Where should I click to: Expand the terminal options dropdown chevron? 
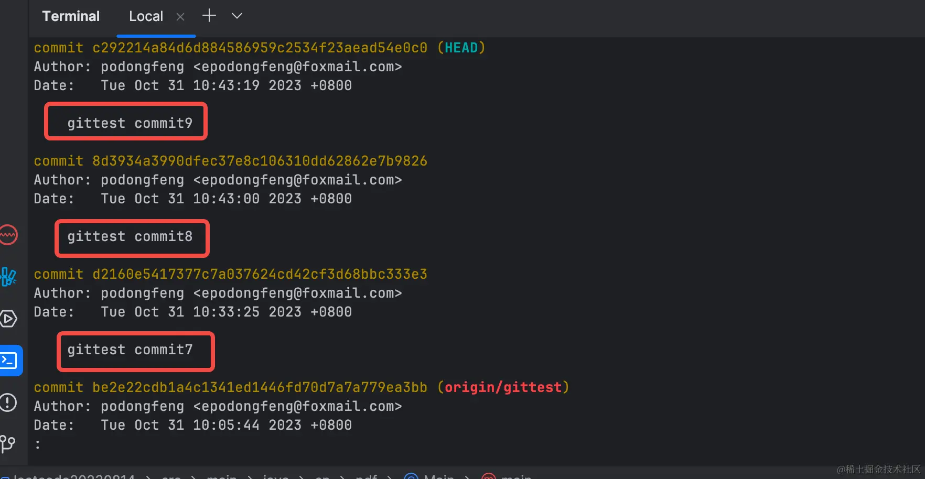237,16
